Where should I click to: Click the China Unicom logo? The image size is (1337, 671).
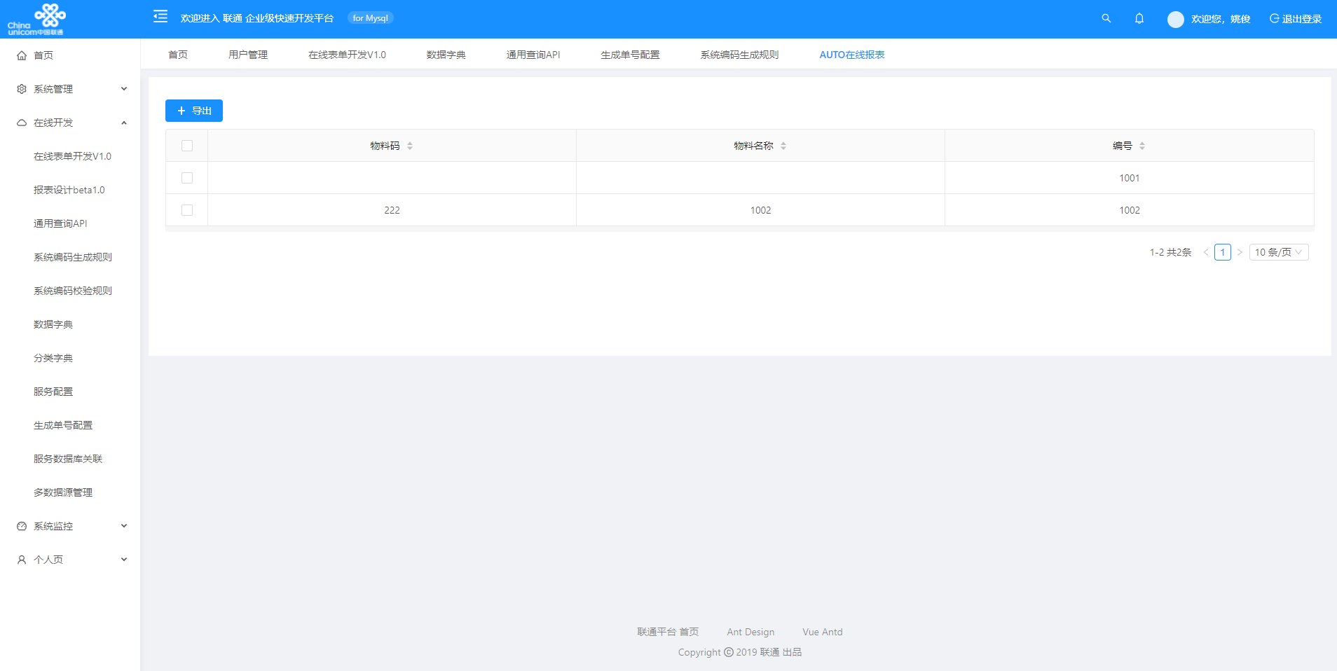36,19
